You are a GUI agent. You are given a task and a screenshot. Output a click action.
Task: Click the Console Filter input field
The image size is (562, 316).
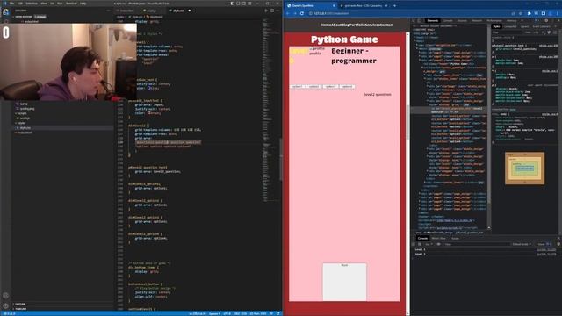[x=476, y=244]
